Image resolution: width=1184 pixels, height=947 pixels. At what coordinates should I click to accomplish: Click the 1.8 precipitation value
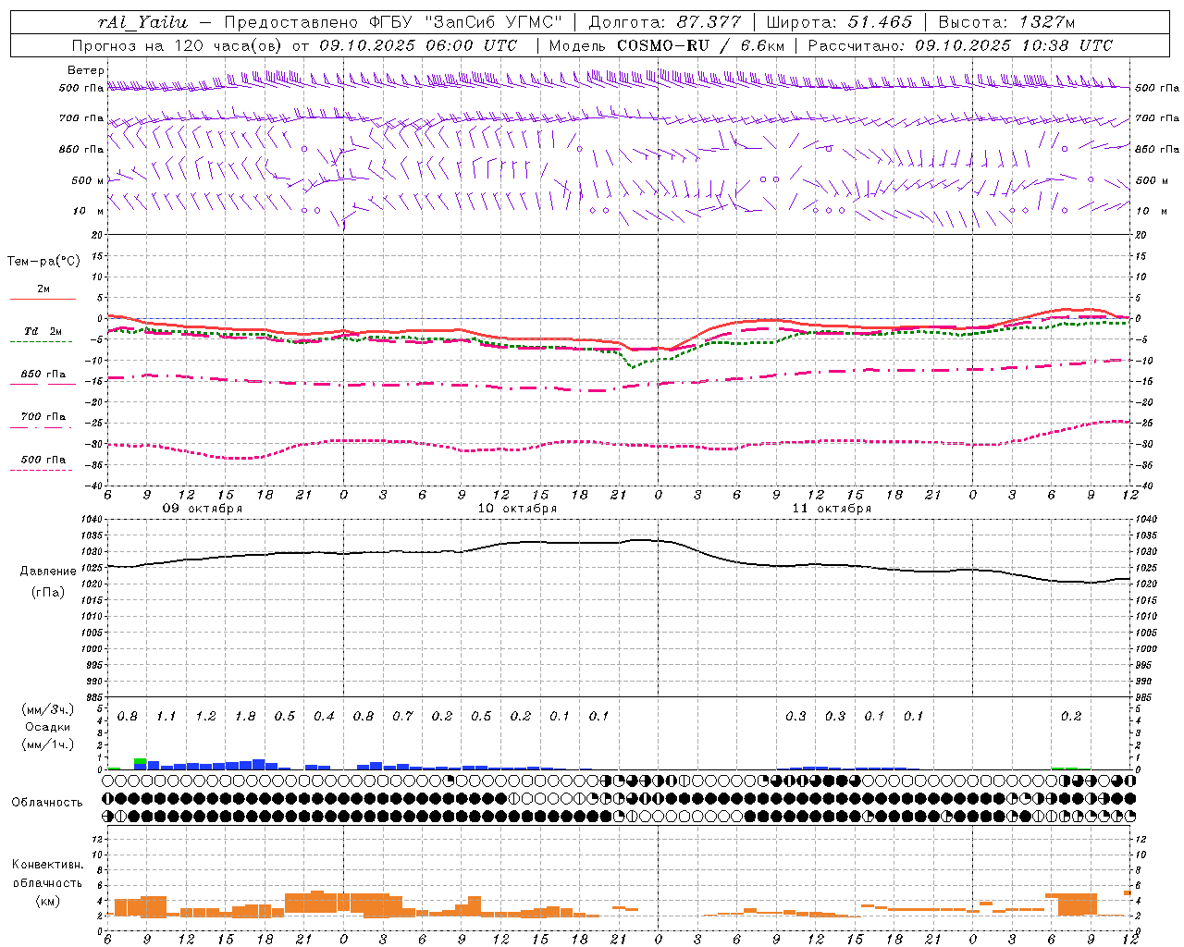[x=245, y=717]
